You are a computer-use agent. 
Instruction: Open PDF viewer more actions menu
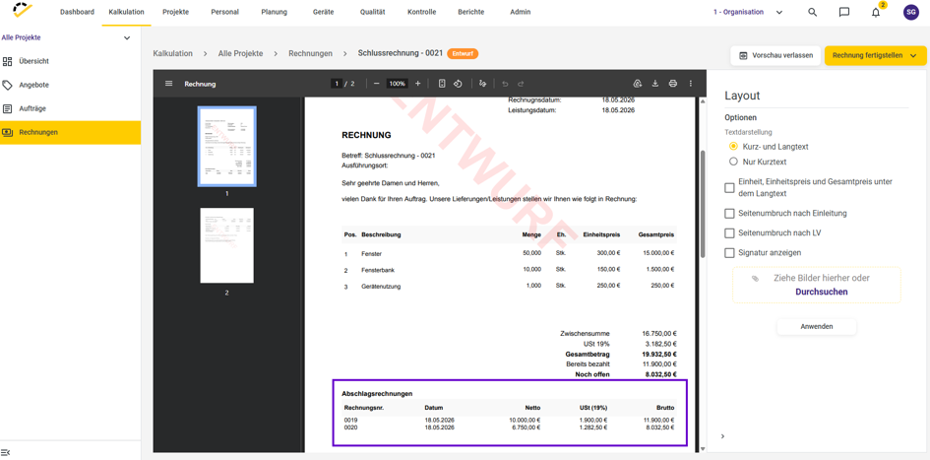coord(691,84)
